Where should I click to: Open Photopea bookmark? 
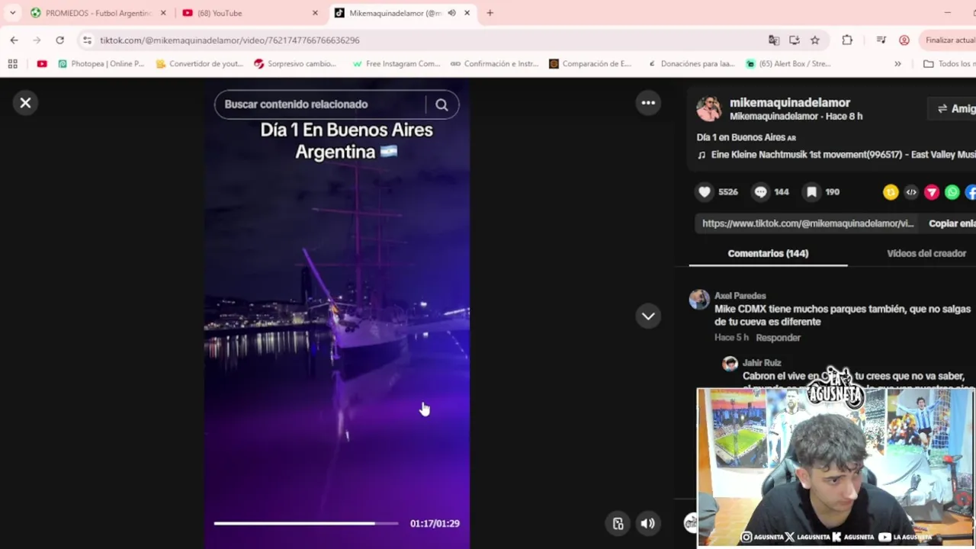pos(101,64)
